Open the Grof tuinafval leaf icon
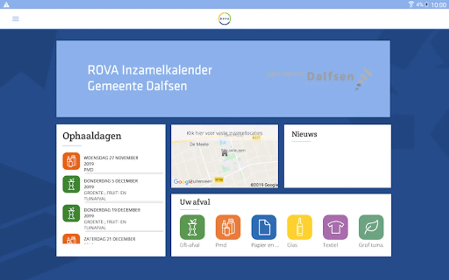 371,227
